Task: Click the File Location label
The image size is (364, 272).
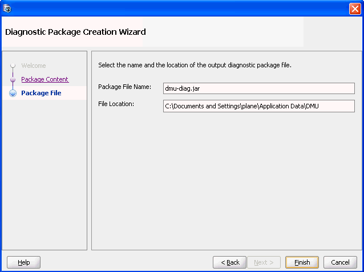Action: coord(116,104)
